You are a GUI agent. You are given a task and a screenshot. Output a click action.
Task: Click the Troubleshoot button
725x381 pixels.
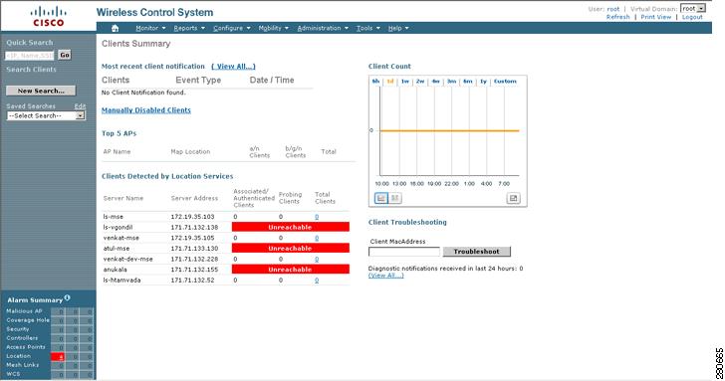(477, 252)
